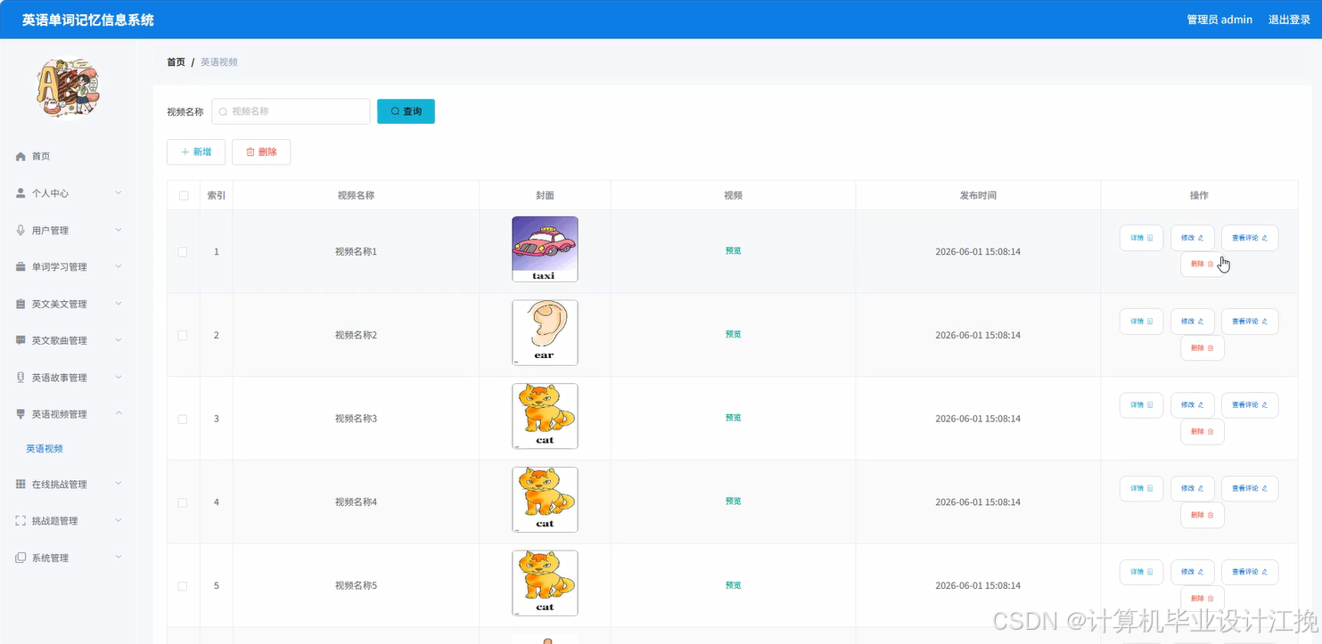Click the microphone icon for 用户管理
The height and width of the screenshot is (644, 1322).
pos(21,231)
